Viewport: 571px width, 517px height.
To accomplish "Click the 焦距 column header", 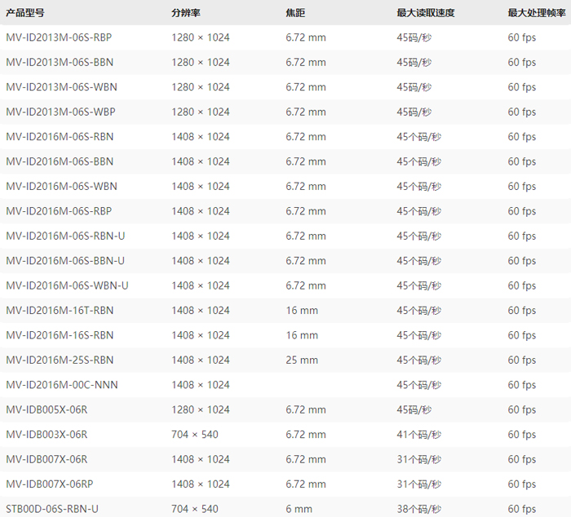I will [x=294, y=13].
